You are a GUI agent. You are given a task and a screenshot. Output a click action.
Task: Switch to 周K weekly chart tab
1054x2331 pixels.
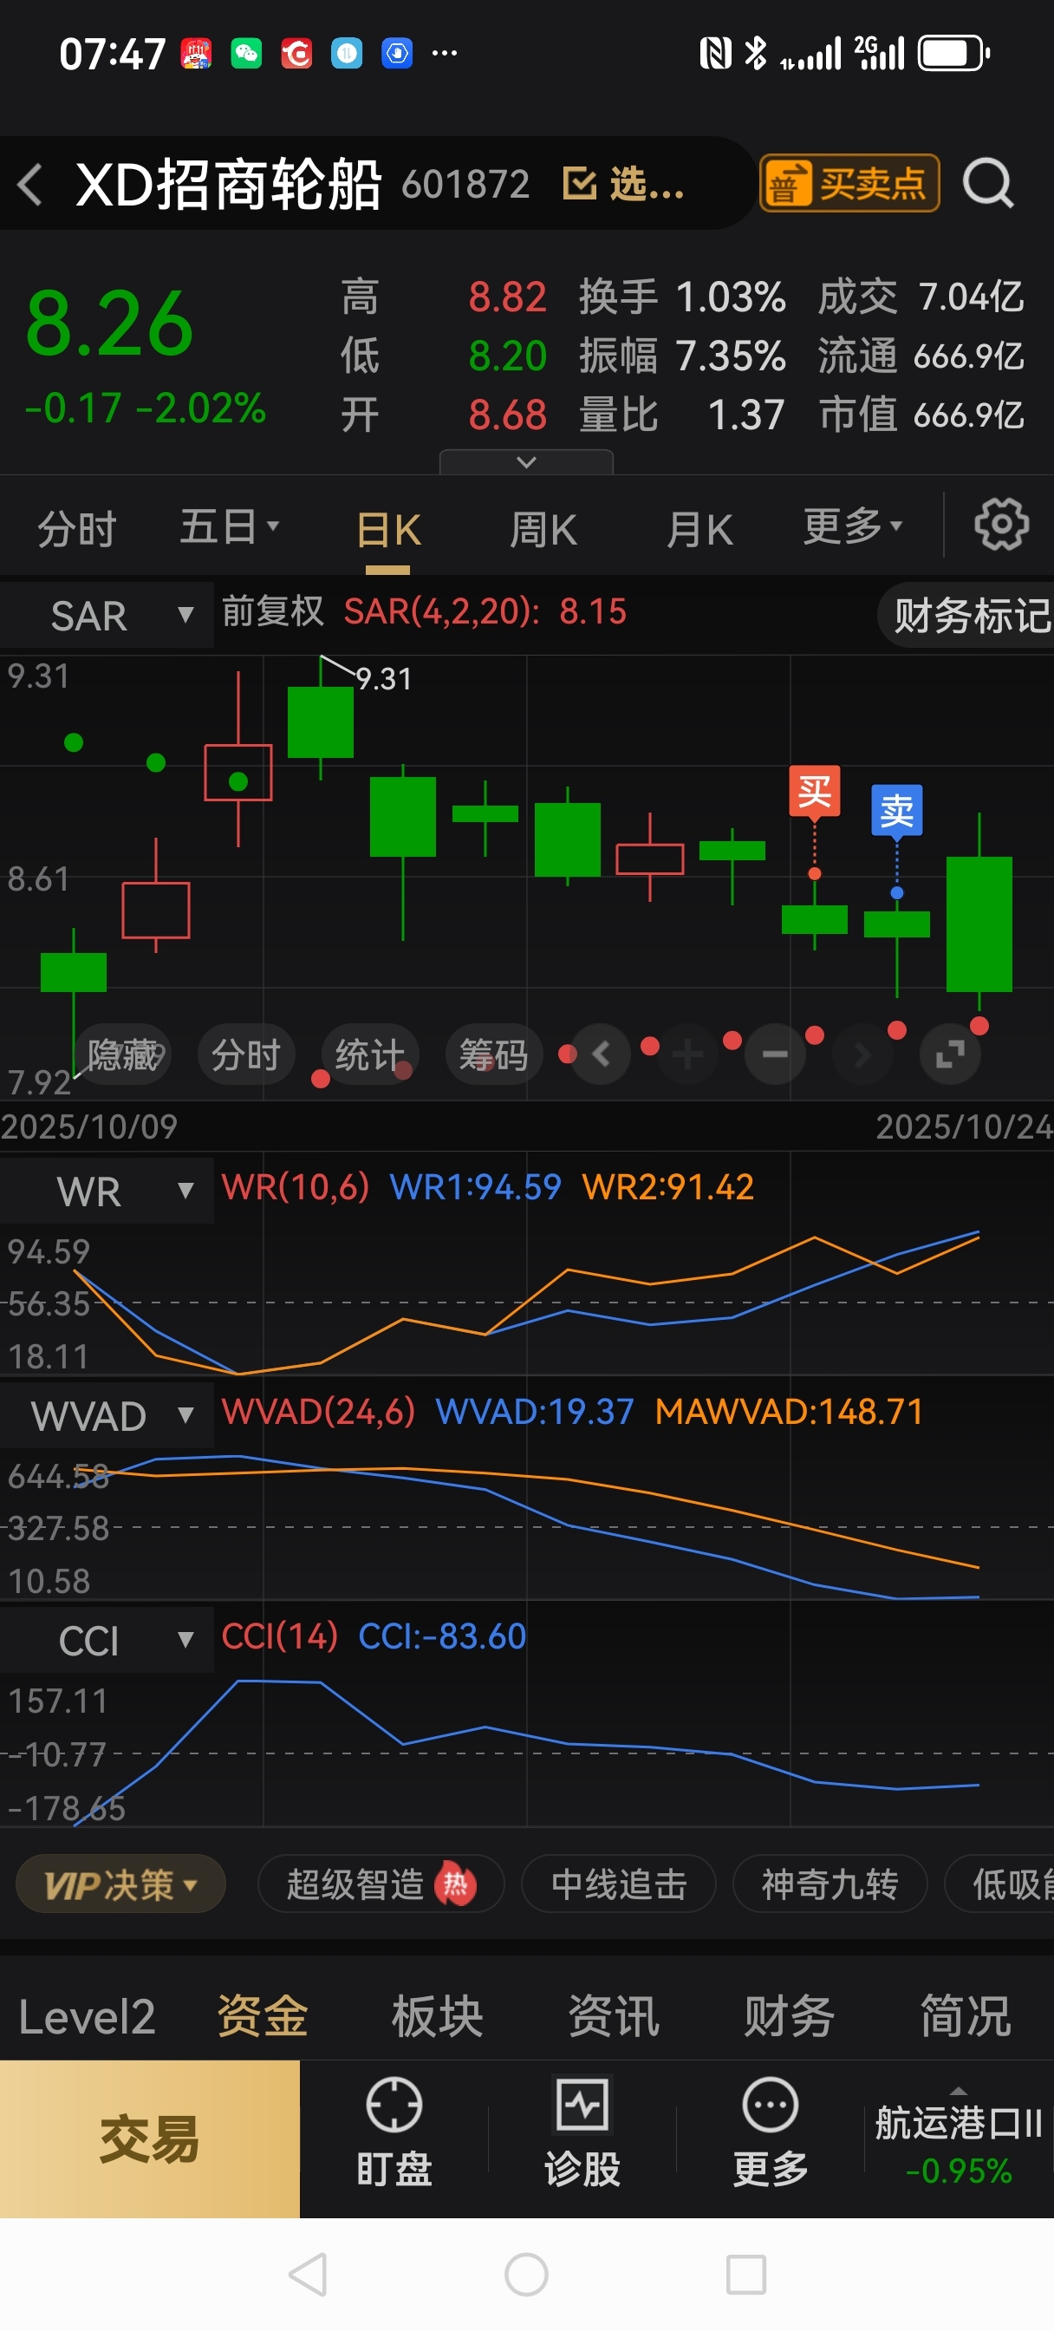click(543, 529)
